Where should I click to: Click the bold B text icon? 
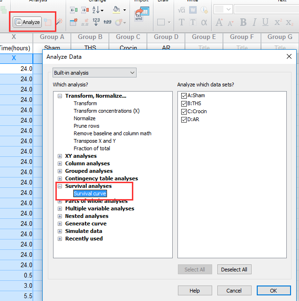[243, 22]
